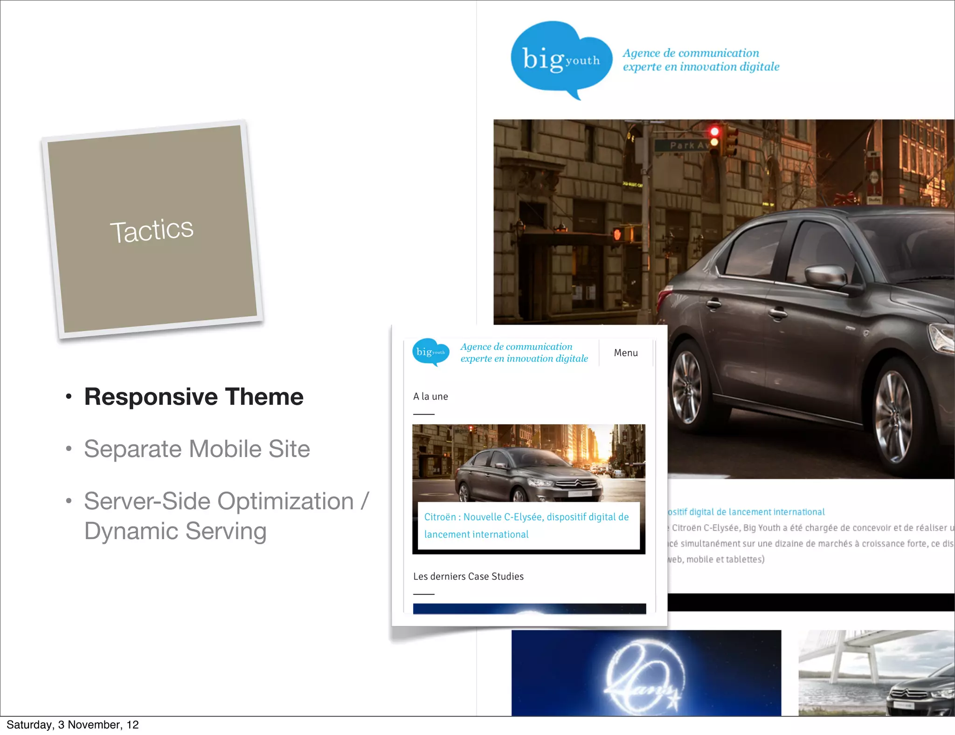Viewport: 955px width, 735px height.
Task: Click the 'Citroën C-Elysée, Big Youth' paragraph line
Action: tap(811, 528)
